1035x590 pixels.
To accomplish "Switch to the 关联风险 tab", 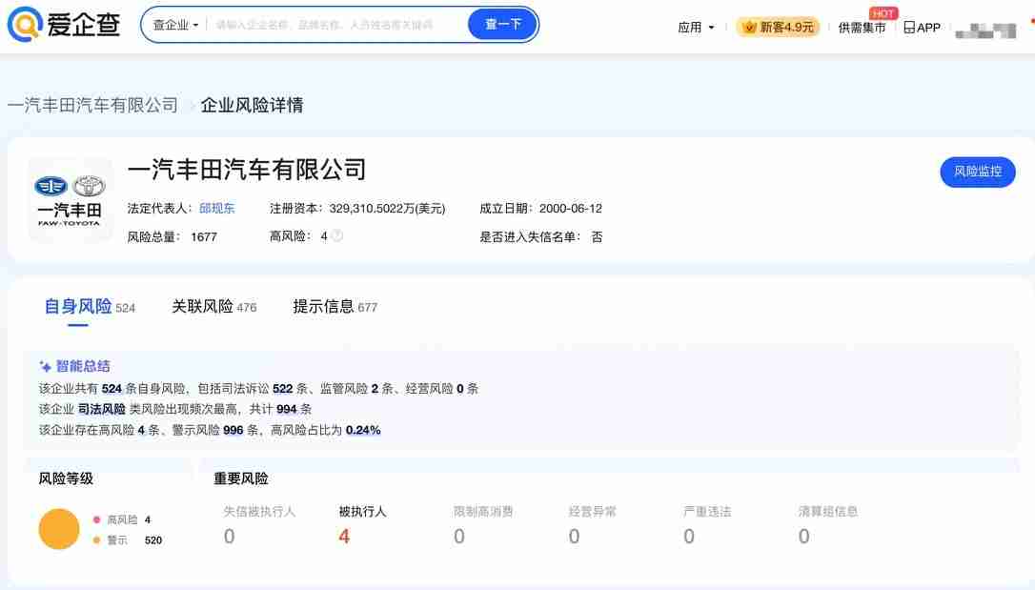I will click(202, 307).
